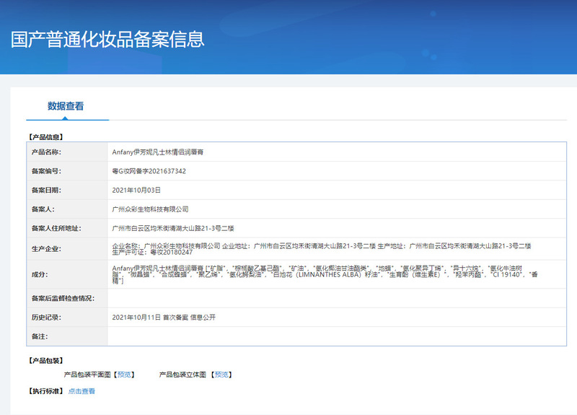Select filing date 2021年10月03日

click(x=136, y=191)
